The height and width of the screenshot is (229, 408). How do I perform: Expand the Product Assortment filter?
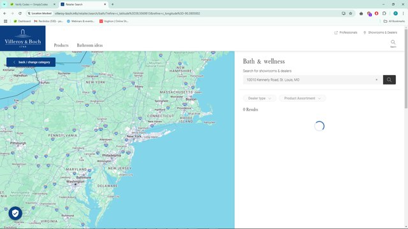(x=302, y=98)
